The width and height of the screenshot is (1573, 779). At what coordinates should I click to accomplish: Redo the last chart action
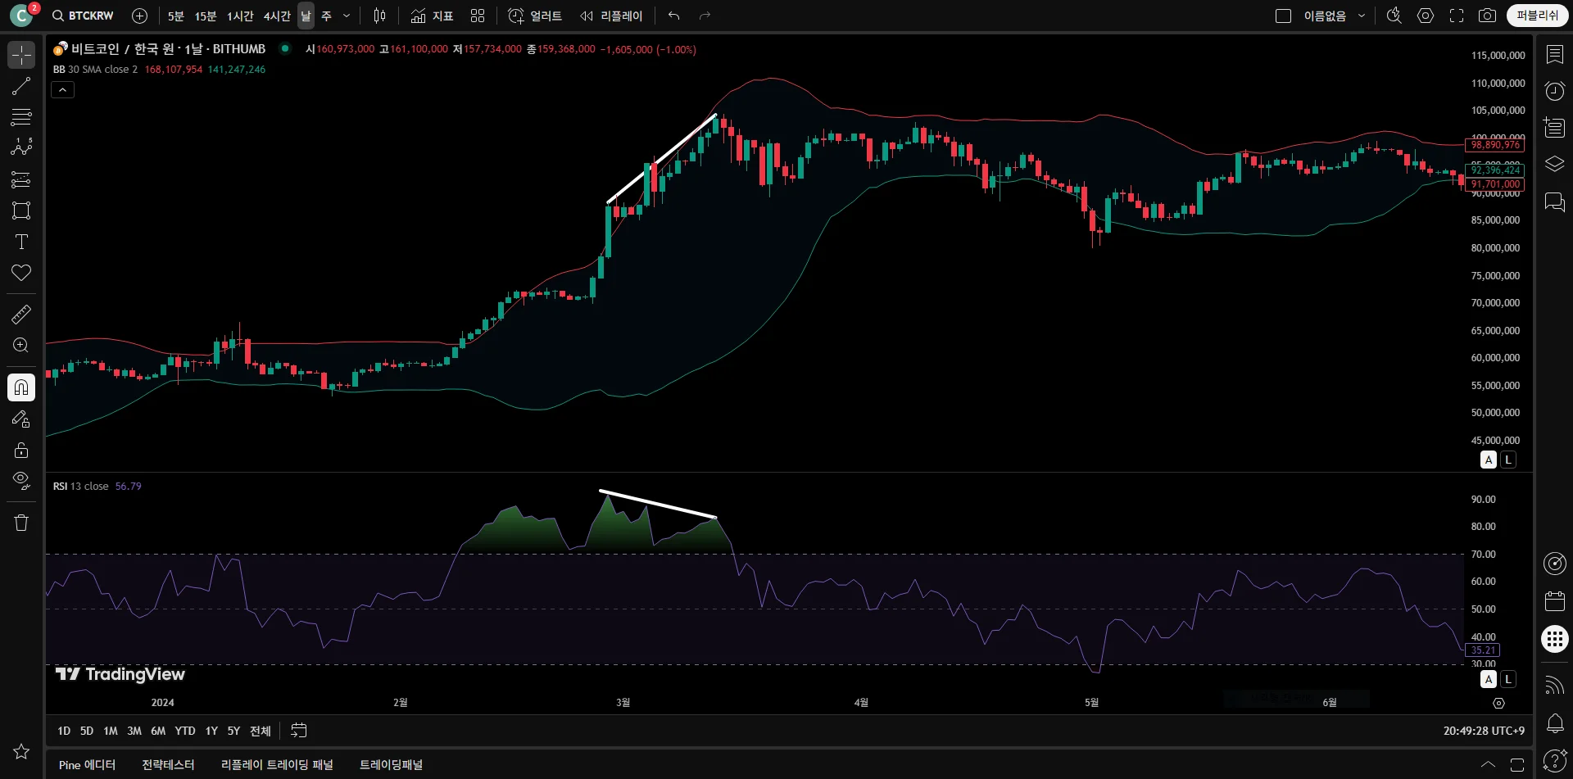point(705,16)
